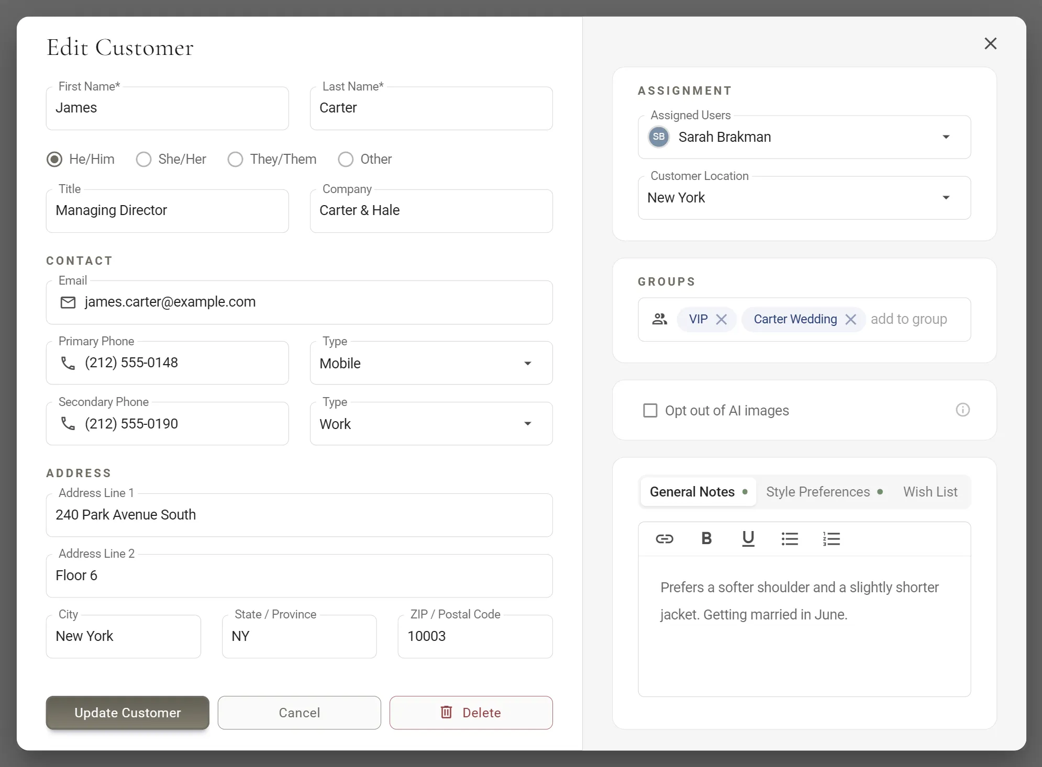Click the State / Province field
Viewport: 1042px width, 767px height.
click(x=299, y=636)
